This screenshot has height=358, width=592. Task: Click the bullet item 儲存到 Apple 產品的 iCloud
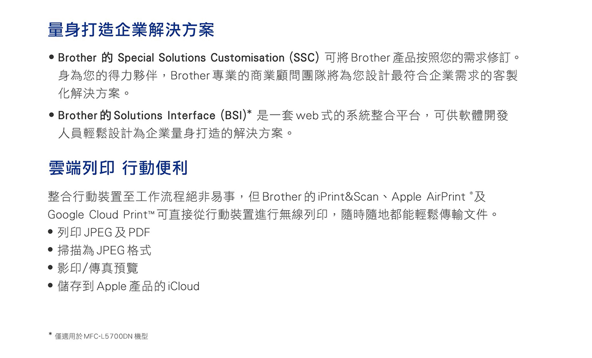[x=128, y=286]
